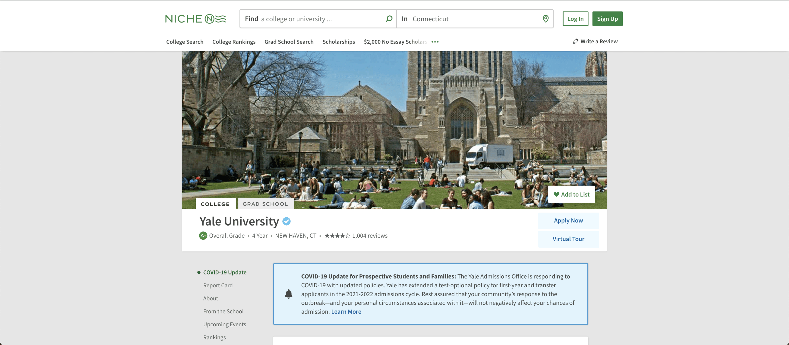
Task: Click the Sign Up button
Action: click(x=607, y=19)
